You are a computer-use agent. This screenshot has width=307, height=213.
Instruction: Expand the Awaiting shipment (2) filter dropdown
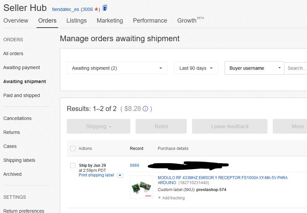pyautogui.click(x=117, y=68)
